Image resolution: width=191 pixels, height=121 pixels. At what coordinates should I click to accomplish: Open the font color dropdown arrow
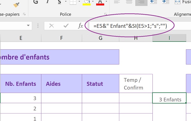[106, 2]
